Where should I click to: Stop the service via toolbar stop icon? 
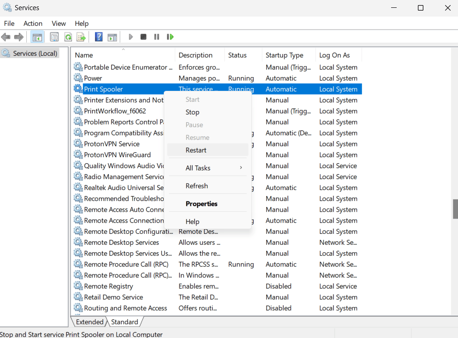click(x=143, y=37)
